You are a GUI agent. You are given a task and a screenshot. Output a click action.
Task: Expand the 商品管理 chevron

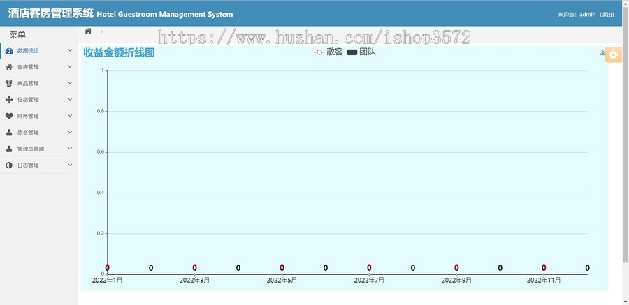[x=70, y=83]
